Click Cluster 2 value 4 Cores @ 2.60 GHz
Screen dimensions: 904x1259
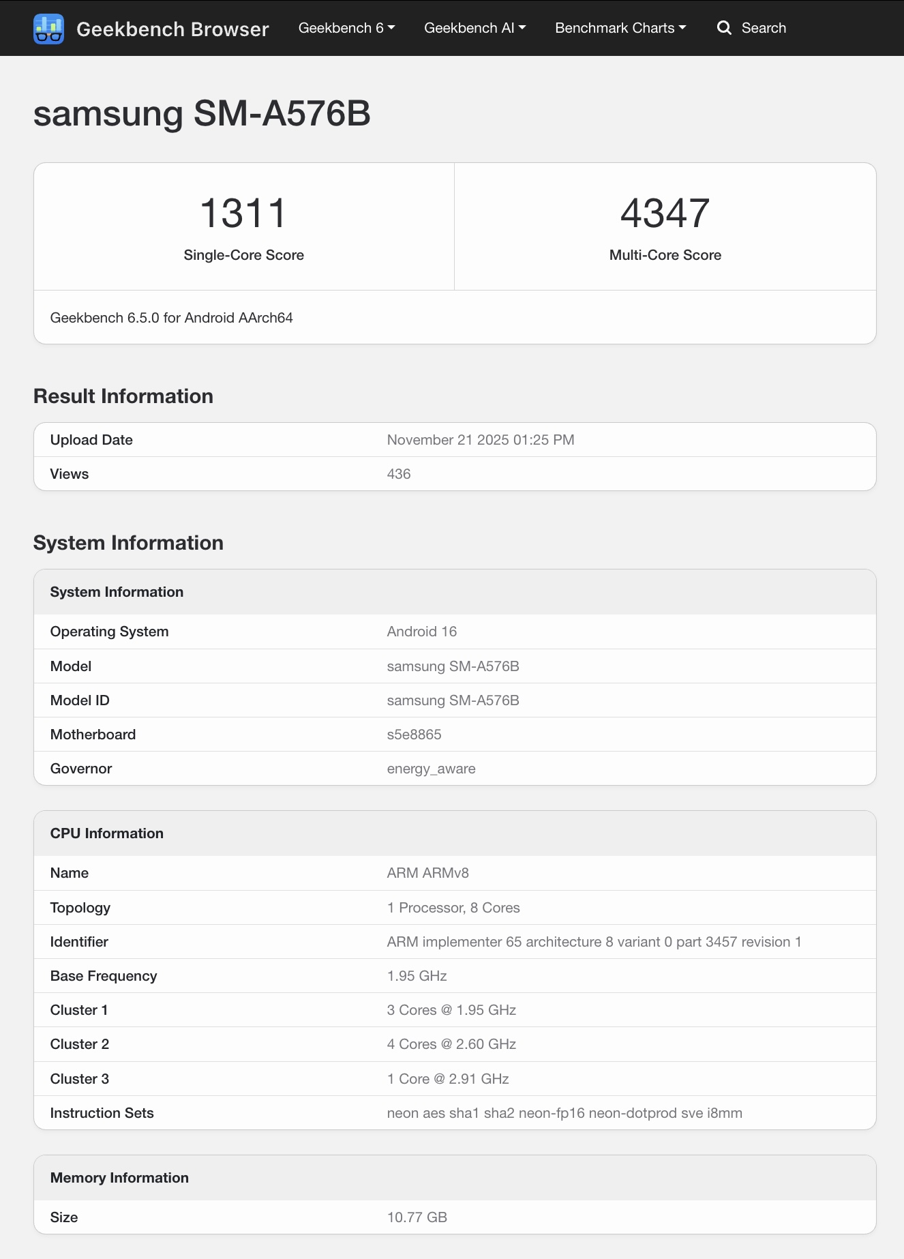coord(451,1044)
